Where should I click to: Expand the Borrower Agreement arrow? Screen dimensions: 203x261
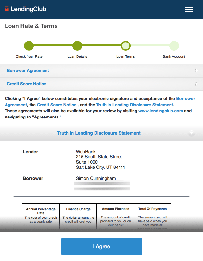tap(197, 70)
